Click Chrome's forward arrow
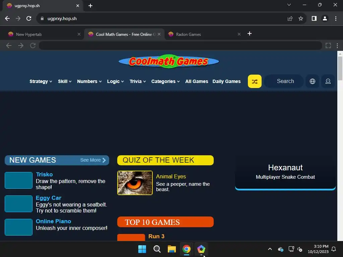The image size is (343, 257). click(18, 19)
